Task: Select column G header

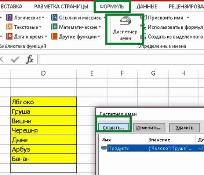Action: click(x=153, y=73)
